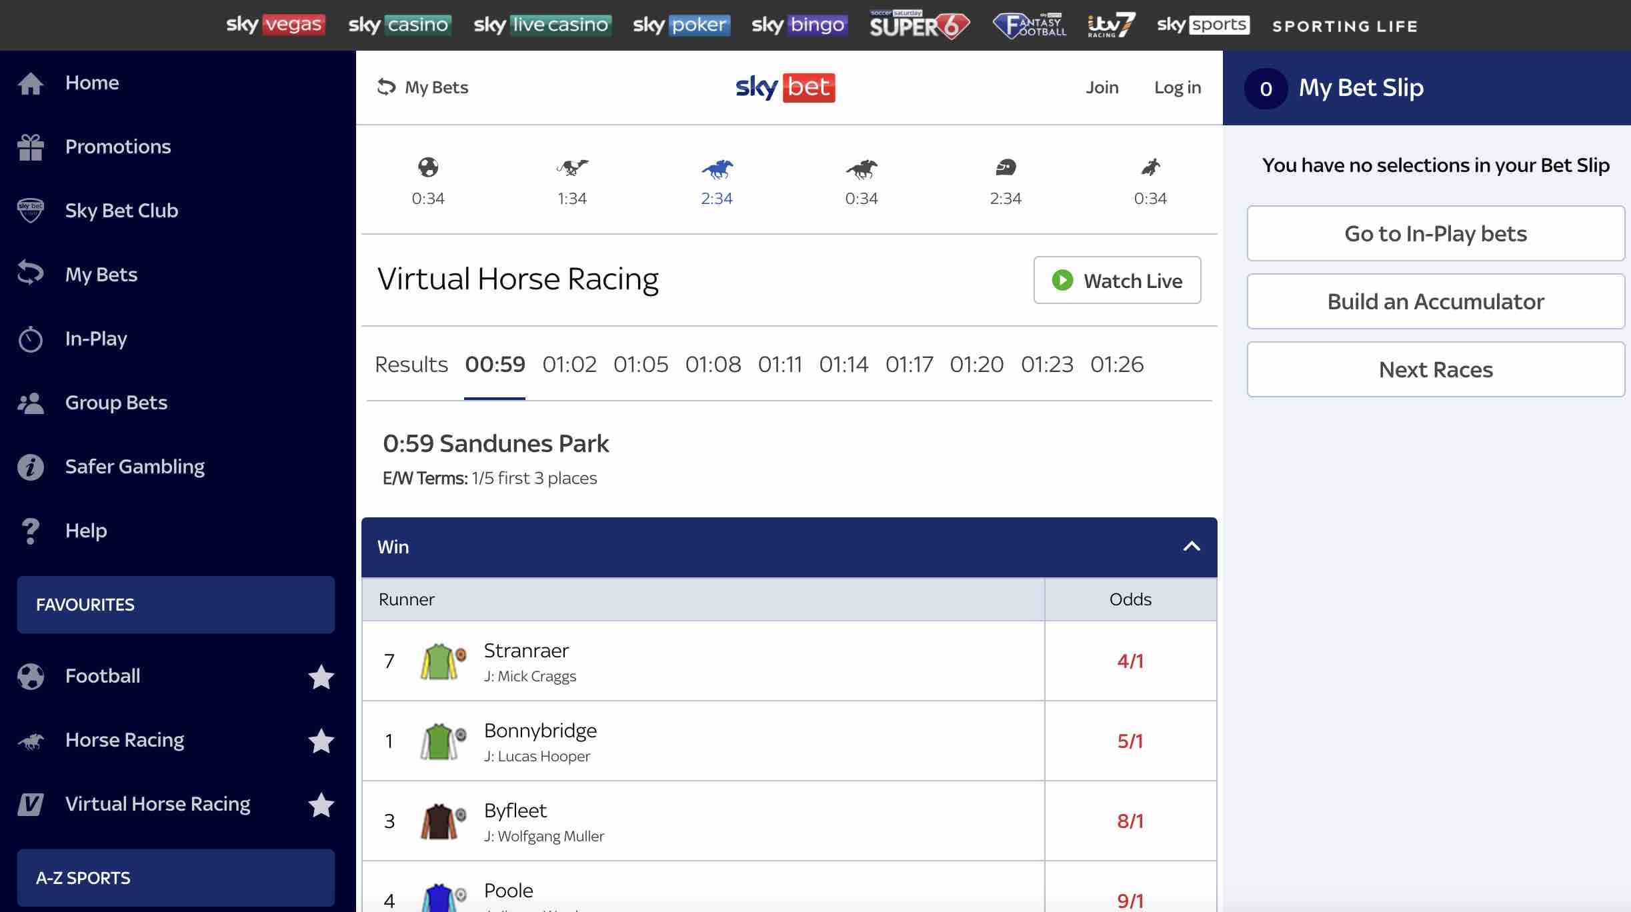Click Build an Accumulator button
The width and height of the screenshot is (1631, 912).
(1435, 301)
